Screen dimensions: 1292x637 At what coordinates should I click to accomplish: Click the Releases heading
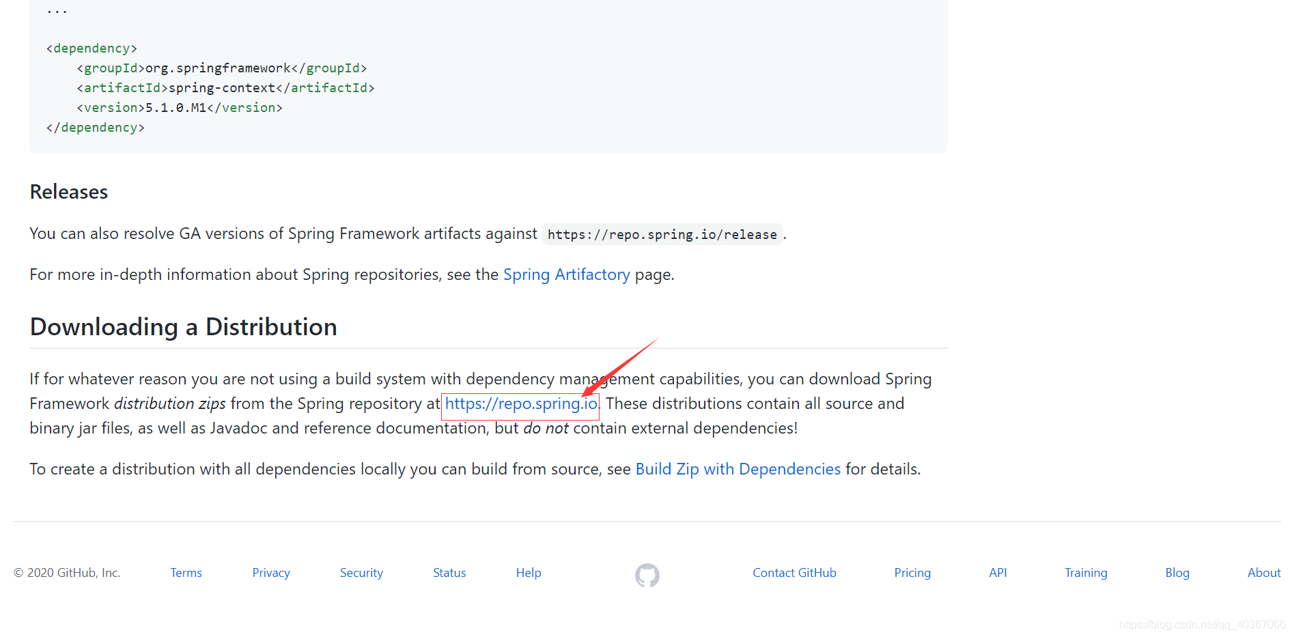[69, 192]
